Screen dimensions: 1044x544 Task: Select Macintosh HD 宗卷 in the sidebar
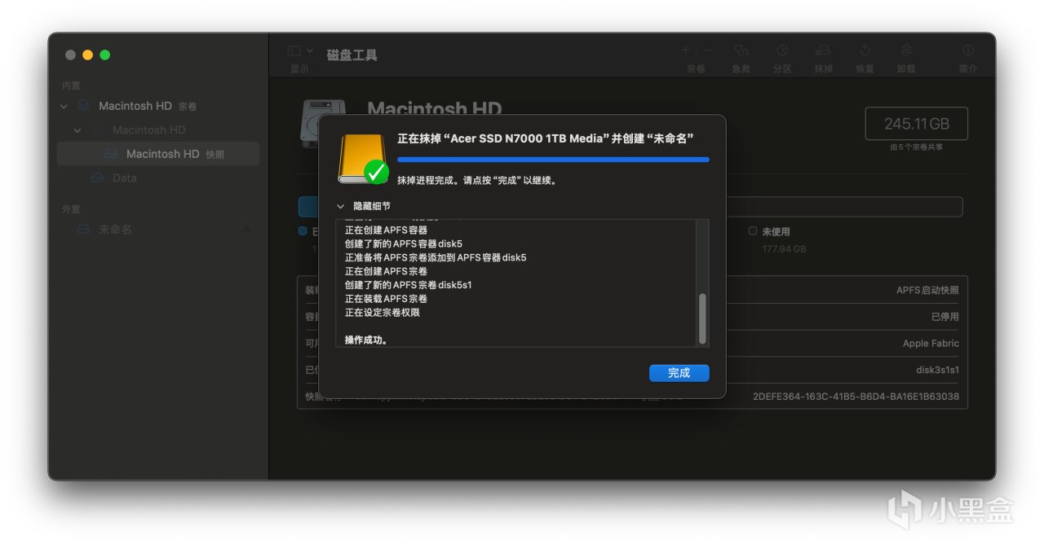click(148, 106)
